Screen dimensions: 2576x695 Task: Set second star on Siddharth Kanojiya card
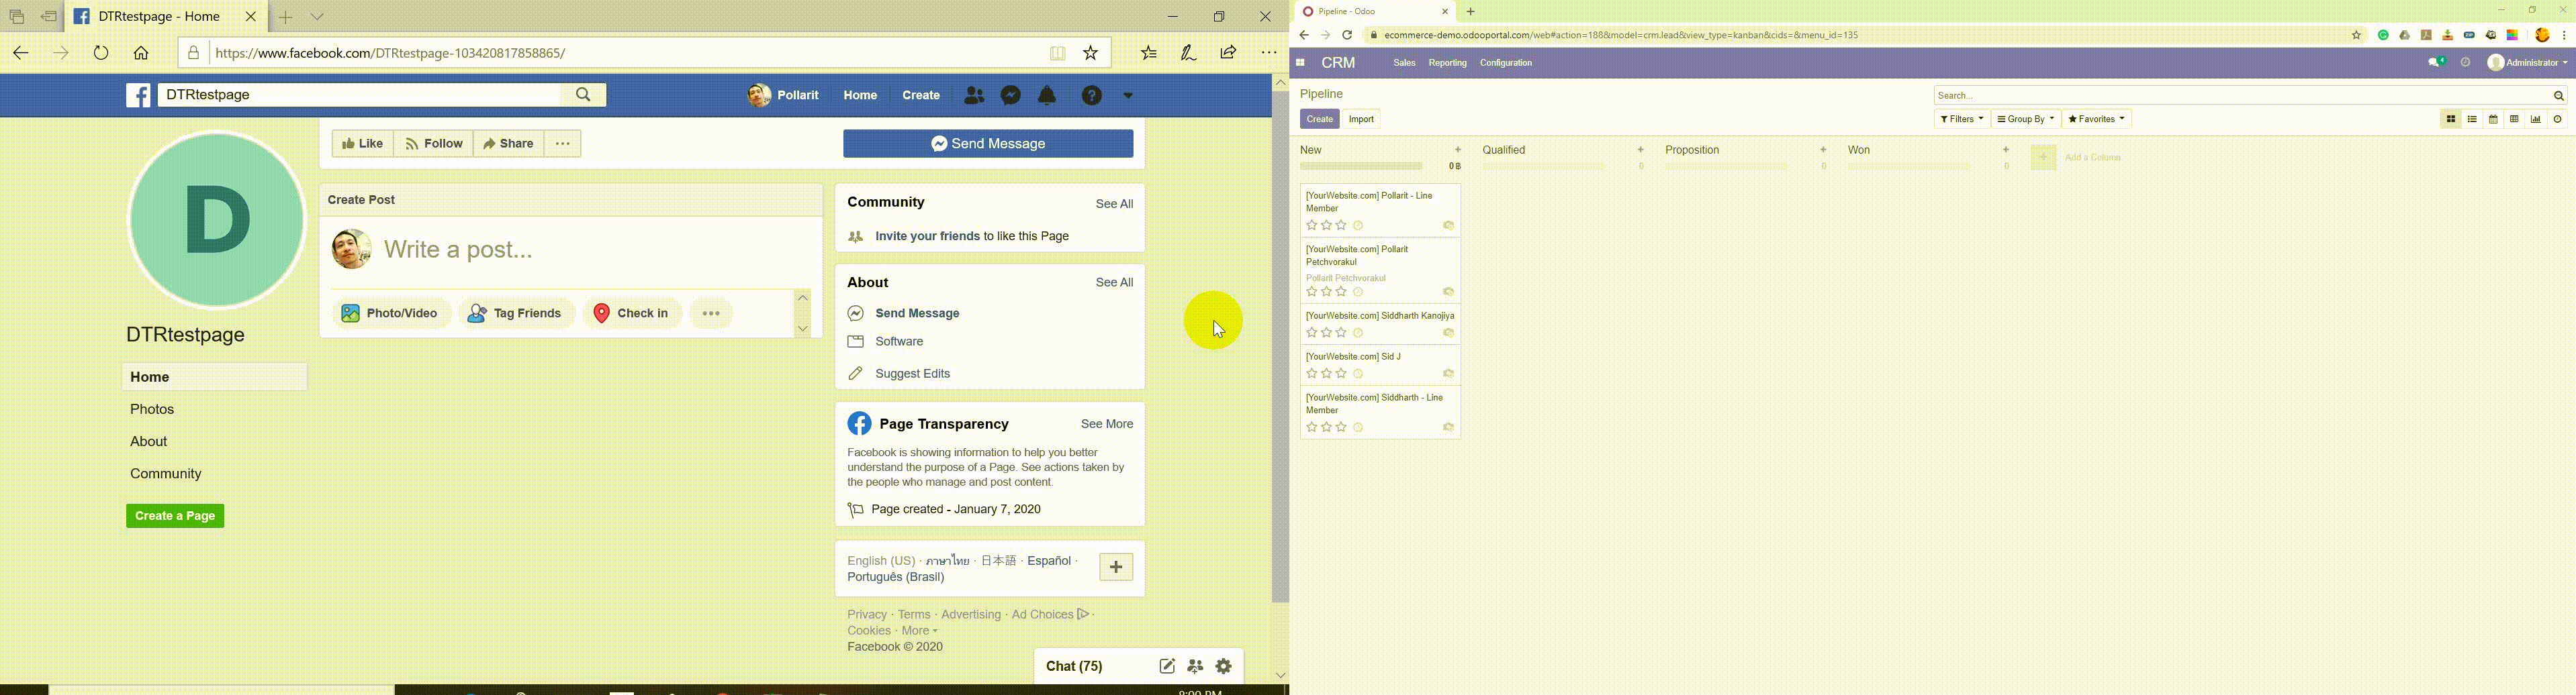(x=1326, y=333)
